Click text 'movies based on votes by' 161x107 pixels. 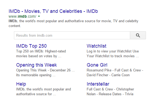(36, 56)
